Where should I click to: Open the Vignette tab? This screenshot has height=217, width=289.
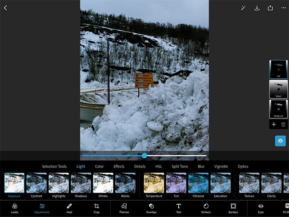coord(221,166)
